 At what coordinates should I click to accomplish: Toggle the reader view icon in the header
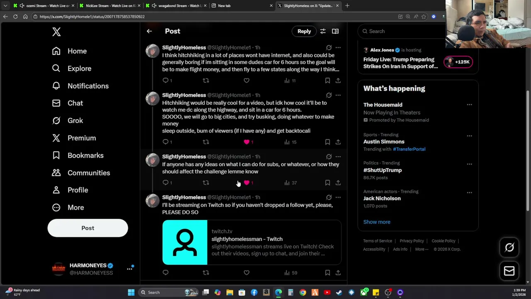[335, 31]
